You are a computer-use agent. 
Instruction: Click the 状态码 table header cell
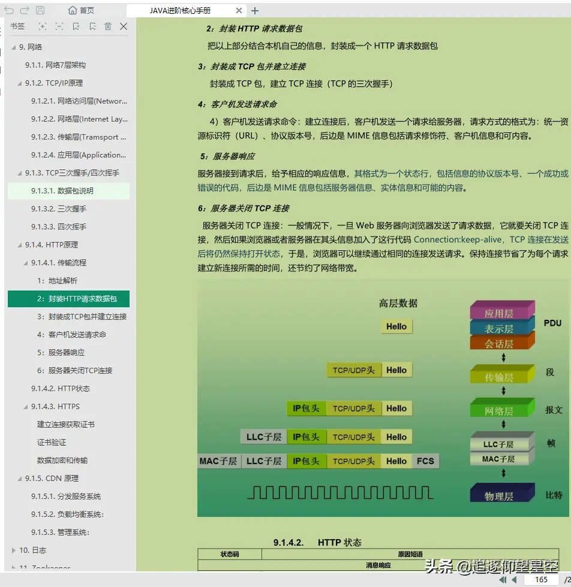[230, 554]
